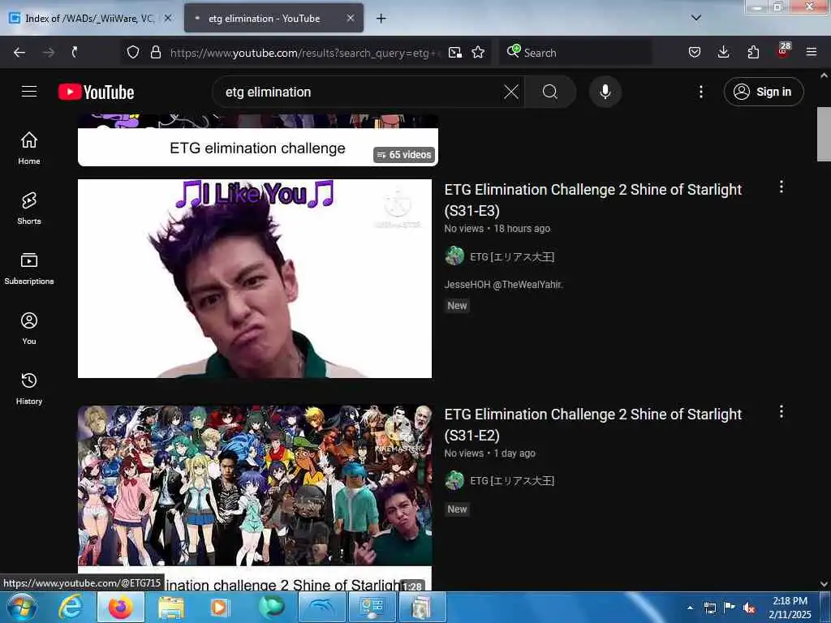831x623 pixels.
Task: Show hidden system tray icons
Action: [690, 608]
